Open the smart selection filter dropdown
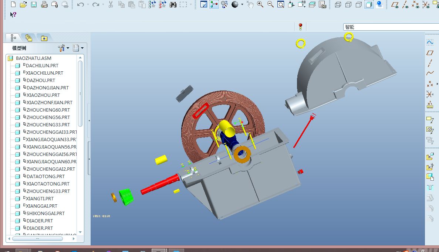The width and height of the screenshot is (439, 252). 391,27
